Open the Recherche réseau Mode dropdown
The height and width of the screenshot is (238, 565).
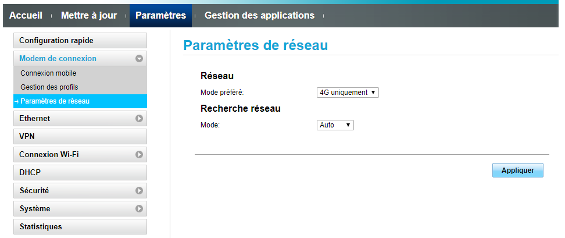click(335, 125)
